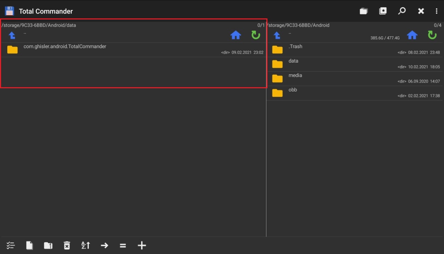Click the equals same-folder toolbar icon
The width and height of the screenshot is (444, 254).
123,245
